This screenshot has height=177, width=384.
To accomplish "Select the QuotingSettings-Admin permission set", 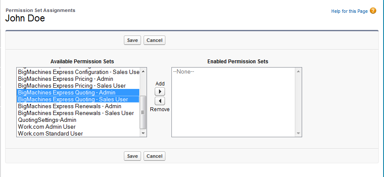I will coord(47,120).
